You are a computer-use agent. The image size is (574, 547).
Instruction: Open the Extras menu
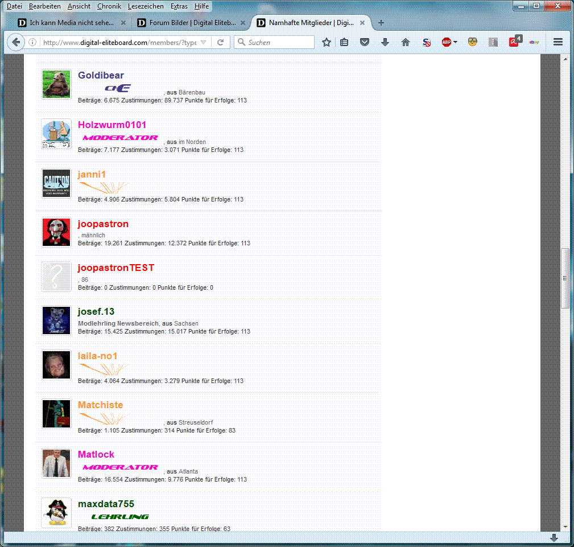(x=179, y=6)
